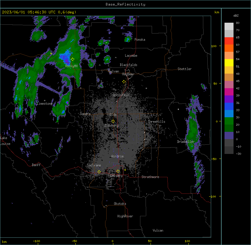The height and width of the screenshot is (245, 251).
Task: Click the yellow diamond marker at Calgary
Action: [118, 171]
